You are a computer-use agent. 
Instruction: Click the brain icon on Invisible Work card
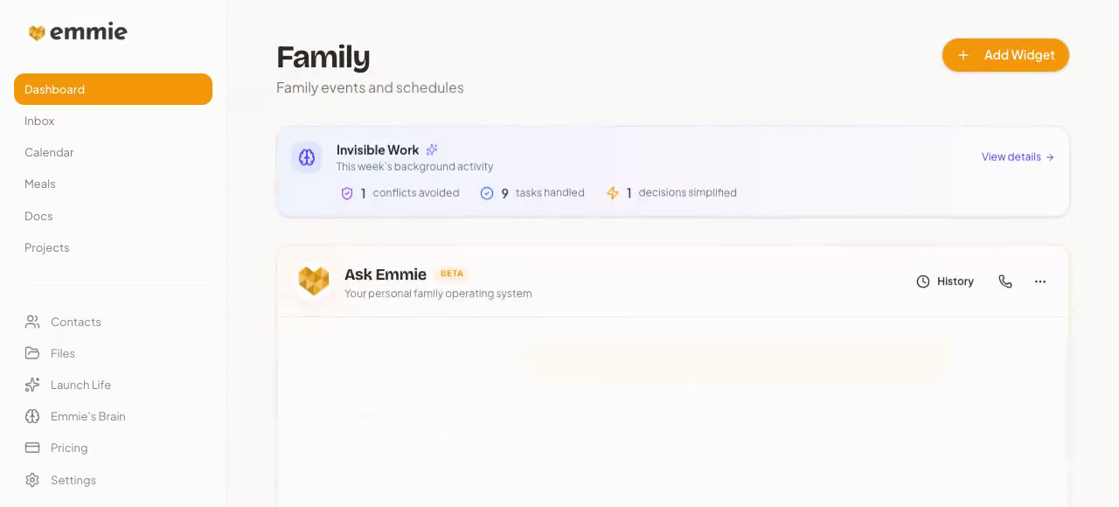point(307,157)
